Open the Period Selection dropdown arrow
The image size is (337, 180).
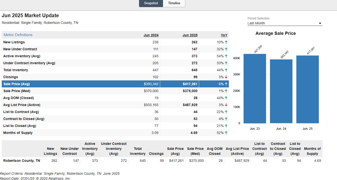(x=320, y=23)
